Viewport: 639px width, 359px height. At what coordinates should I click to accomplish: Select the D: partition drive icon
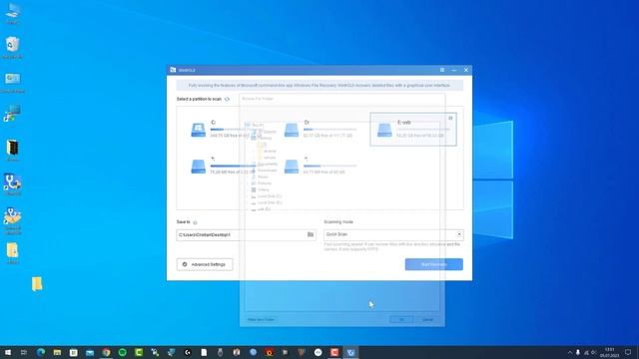292,130
